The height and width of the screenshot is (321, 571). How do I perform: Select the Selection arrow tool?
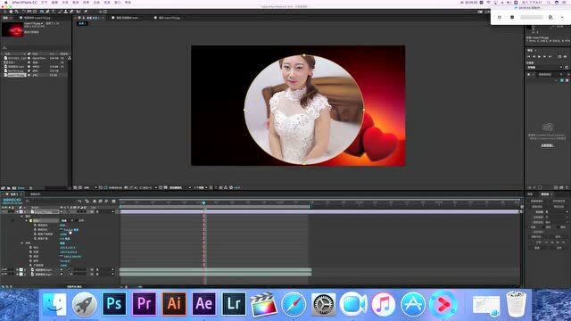[4, 12]
